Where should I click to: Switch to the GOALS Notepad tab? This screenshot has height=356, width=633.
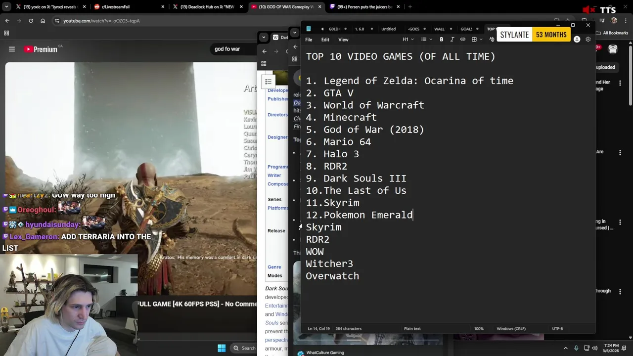pyautogui.click(x=466, y=29)
